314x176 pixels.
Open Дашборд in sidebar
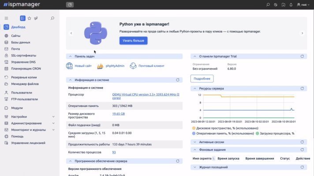pos(18,27)
